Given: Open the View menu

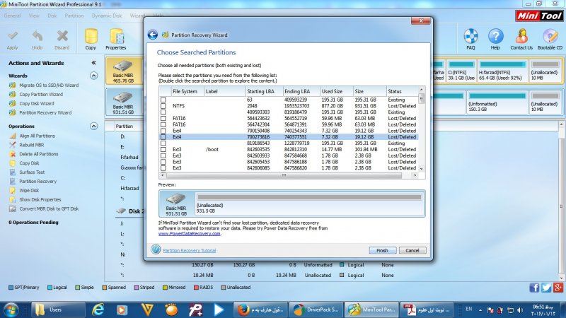Looking at the screenshot, I should pos(34,16).
